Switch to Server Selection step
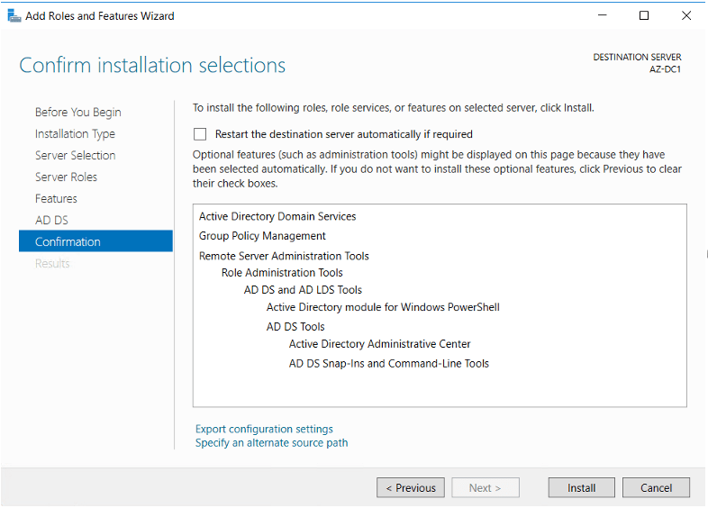The width and height of the screenshot is (708, 508). [x=75, y=156]
